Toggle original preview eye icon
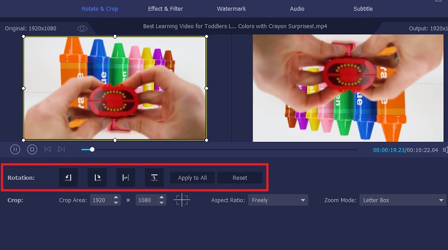This screenshot has width=448, height=250. [x=82, y=29]
